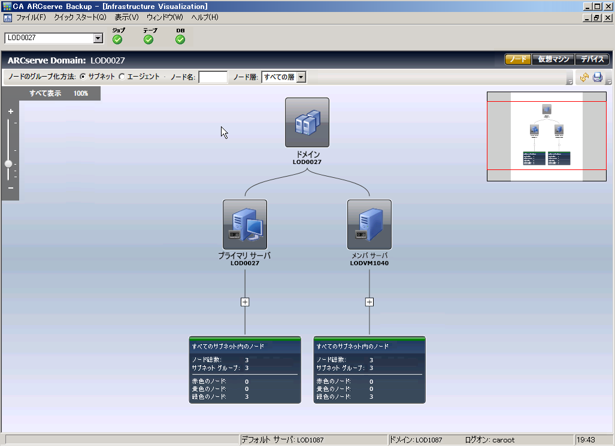Click the zoom slider handle
Viewport: 615px width, 446px height.
pos(8,163)
